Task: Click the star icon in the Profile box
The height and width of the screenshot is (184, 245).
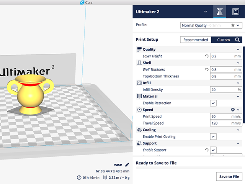Action: coord(233,25)
